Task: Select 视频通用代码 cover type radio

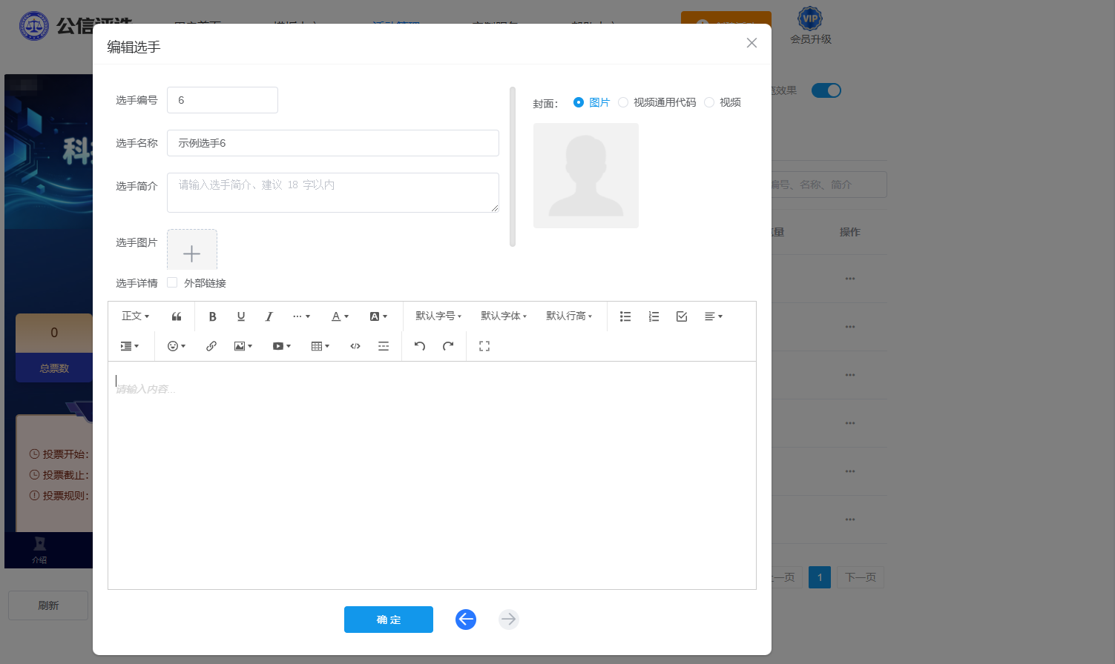Action: coord(623,102)
